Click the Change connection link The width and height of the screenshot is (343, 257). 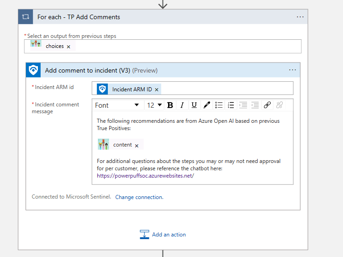pos(139,197)
